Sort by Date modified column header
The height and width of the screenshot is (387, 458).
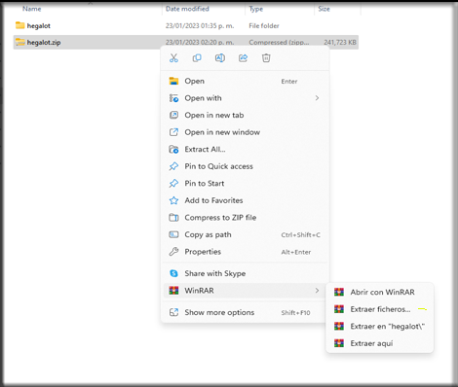coord(187,9)
